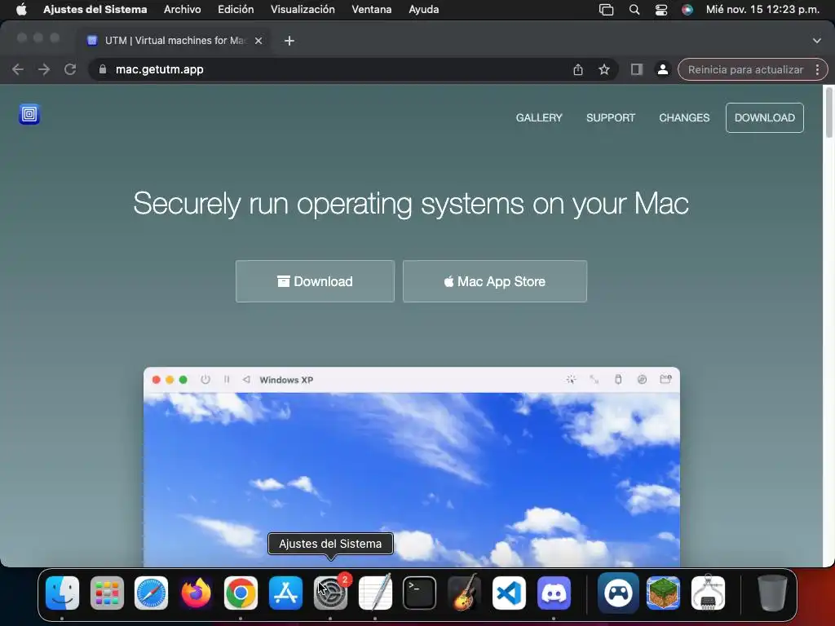The image size is (835, 626).
Task: Click the date and time clock
Action: 762,9
